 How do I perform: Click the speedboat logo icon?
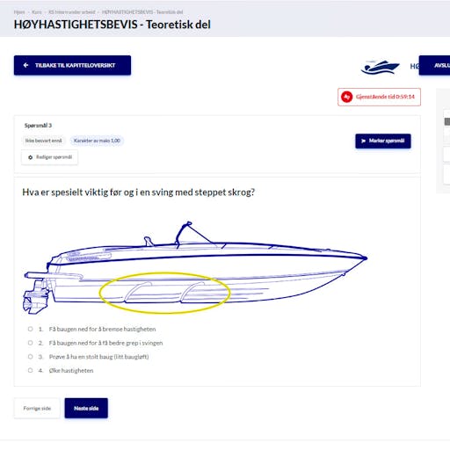[x=380, y=67]
